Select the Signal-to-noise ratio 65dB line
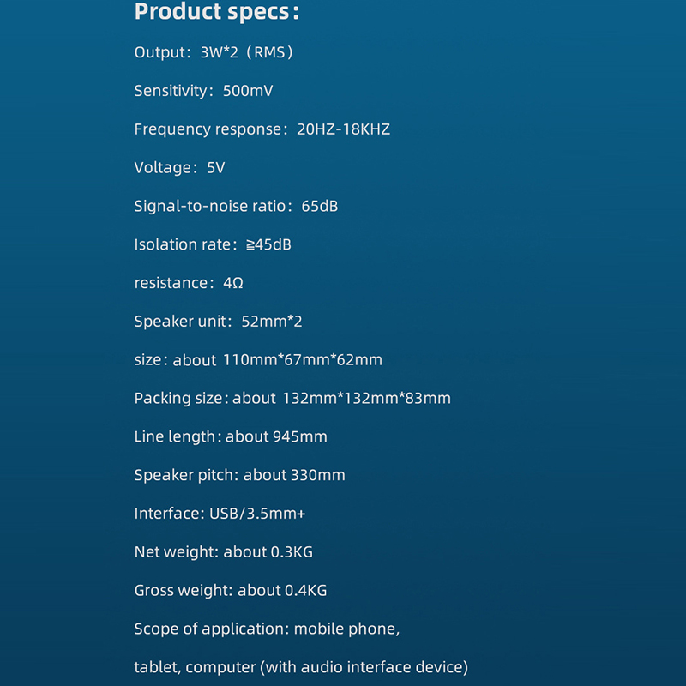 236,207
